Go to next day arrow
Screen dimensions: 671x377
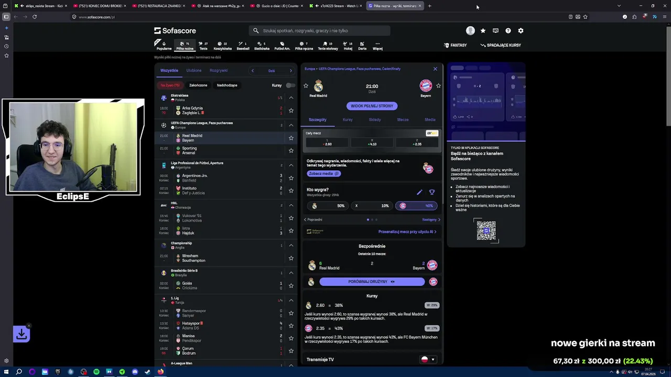pos(291,71)
